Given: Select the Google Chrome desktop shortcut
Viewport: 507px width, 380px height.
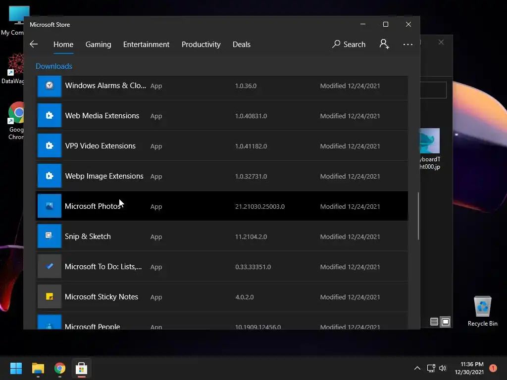Looking at the screenshot, I should click(x=16, y=121).
